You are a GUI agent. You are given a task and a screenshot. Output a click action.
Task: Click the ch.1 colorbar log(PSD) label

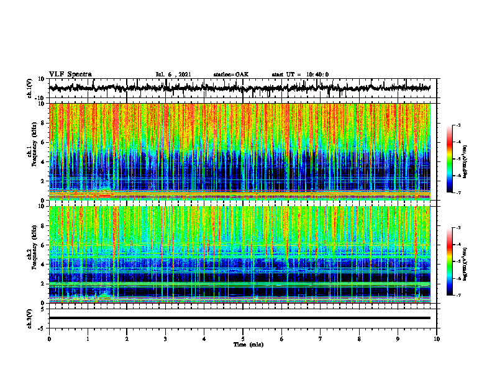(465, 161)
